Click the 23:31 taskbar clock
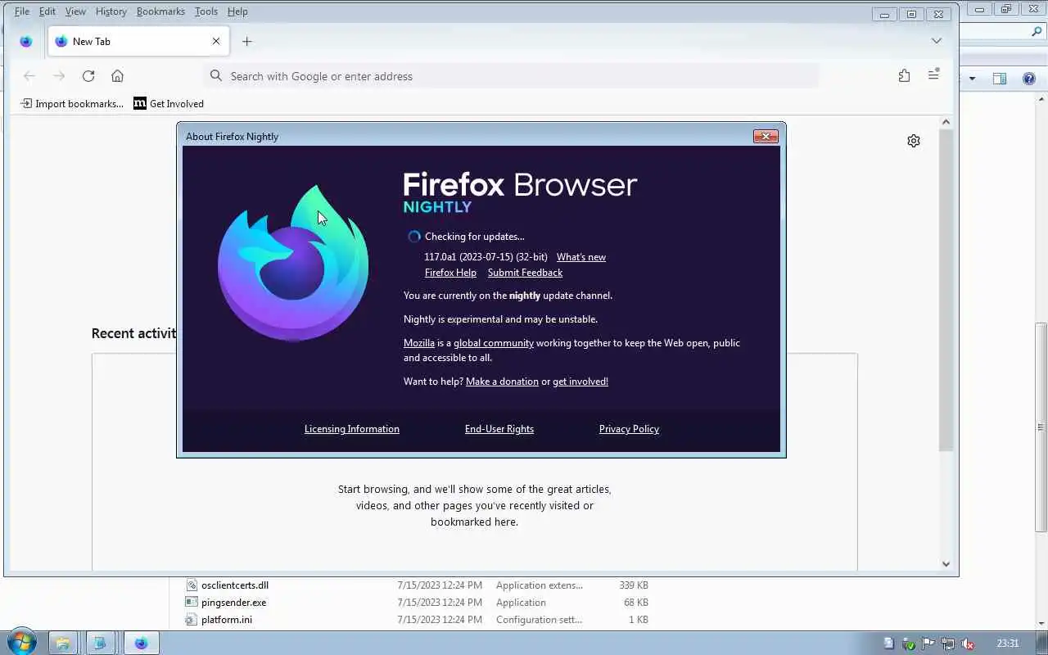 pos(1008,644)
